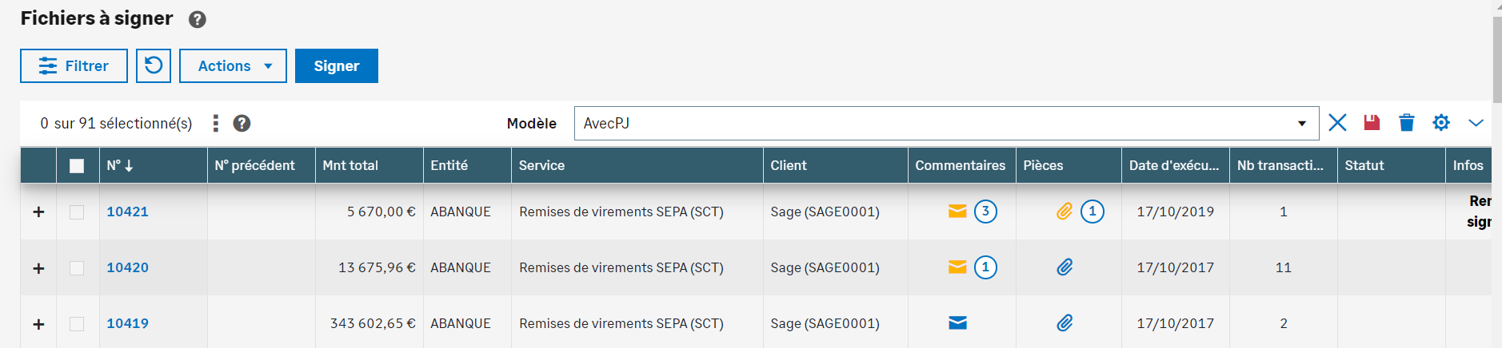Click the trash icon to delete model
Screen dimensions: 1502x348
click(1406, 123)
